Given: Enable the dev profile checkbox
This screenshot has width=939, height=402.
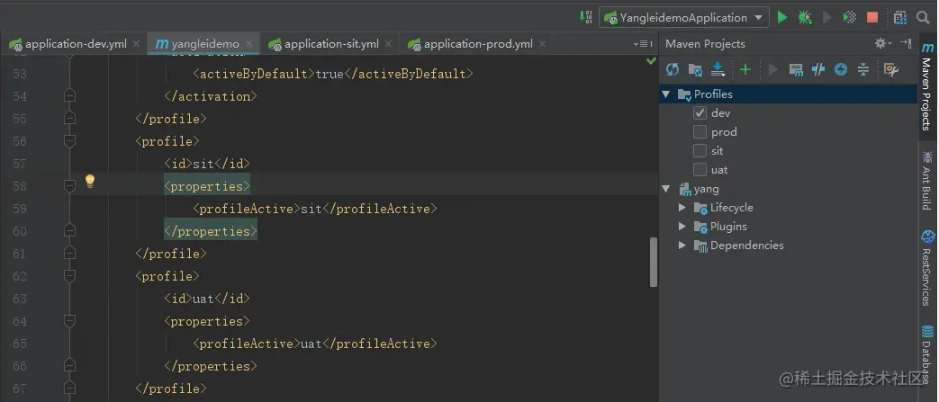Looking at the screenshot, I should 700,112.
